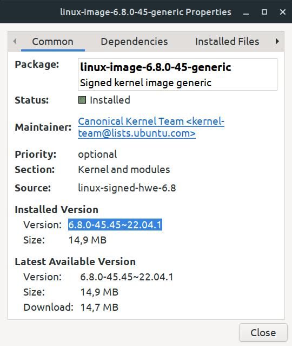Click the latest available version number

pyautogui.click(x=127, y=277)
